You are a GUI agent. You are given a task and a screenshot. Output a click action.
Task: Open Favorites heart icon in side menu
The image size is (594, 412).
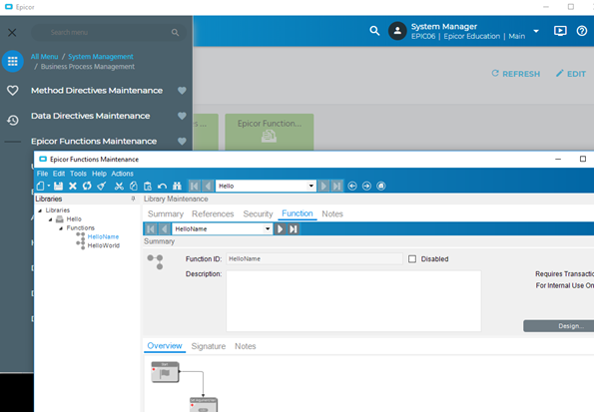[13, 91]
